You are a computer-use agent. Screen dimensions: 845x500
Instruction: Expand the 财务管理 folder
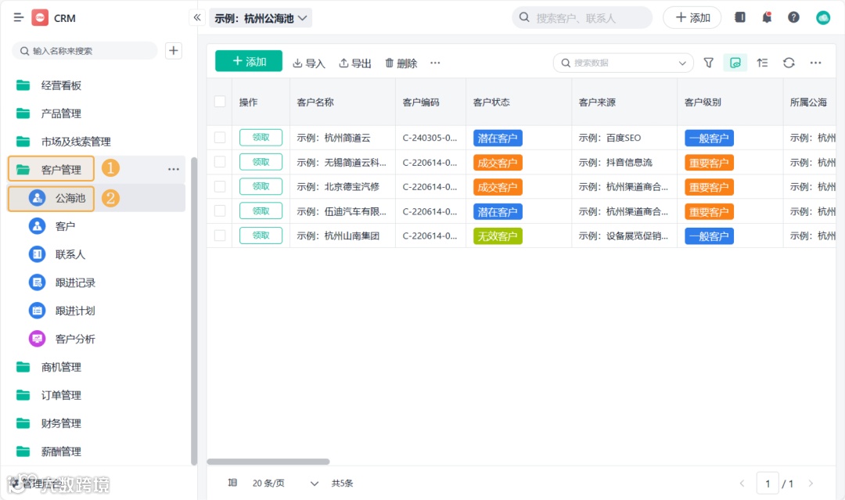(96, 423)
